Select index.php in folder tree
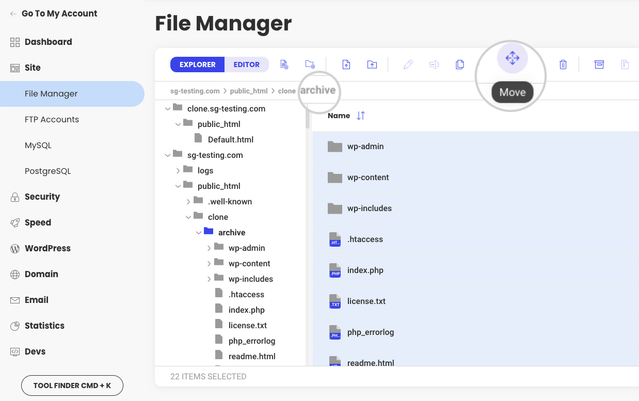The image size is (639, 401). tap(247, 310)
